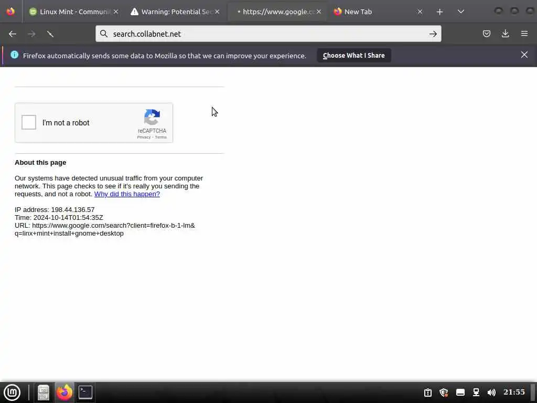
Task: Close the Warning: Potential Security tab
Action: coord(217,12)
